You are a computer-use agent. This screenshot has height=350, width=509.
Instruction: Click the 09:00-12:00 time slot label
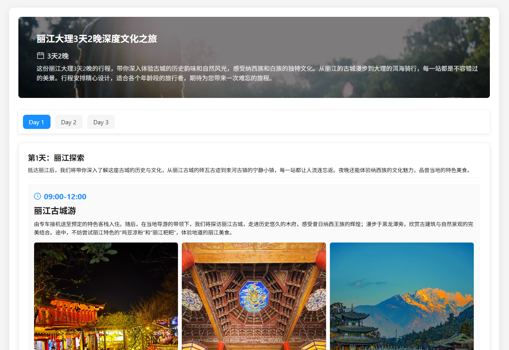(x=65, y=197)
